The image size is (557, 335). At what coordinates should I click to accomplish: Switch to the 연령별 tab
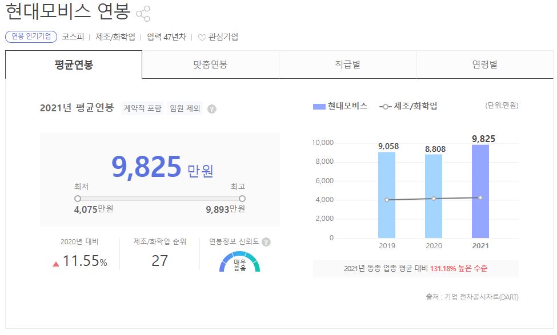click(484, 64)
